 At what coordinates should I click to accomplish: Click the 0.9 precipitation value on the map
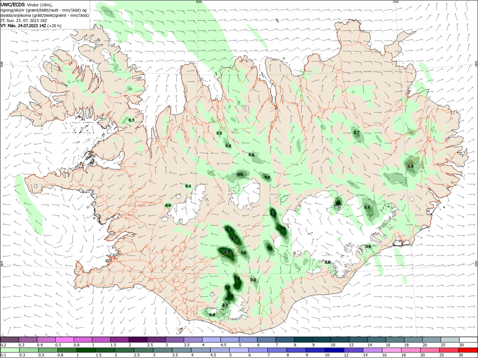pos(240,175)
